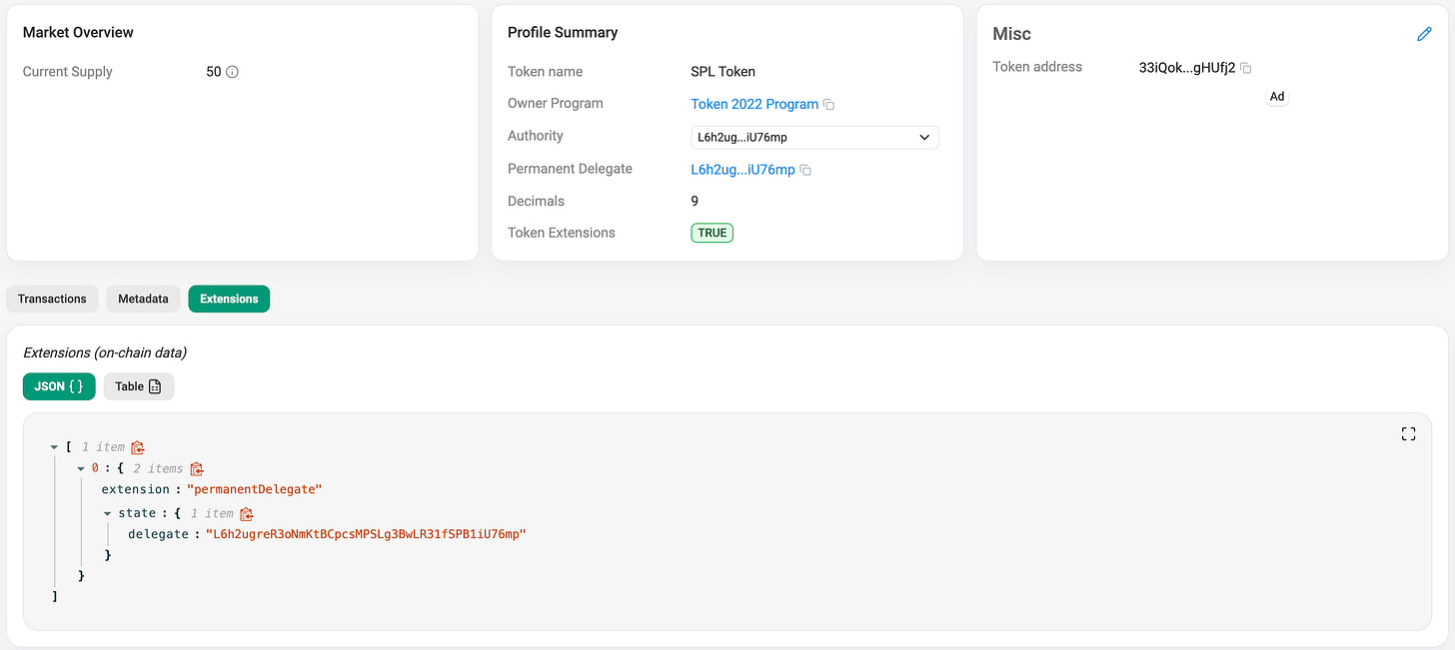This screenshot has height=650, width=1455.
Task: Copy the Permanent Delegate address
Action: pos(805,169)
